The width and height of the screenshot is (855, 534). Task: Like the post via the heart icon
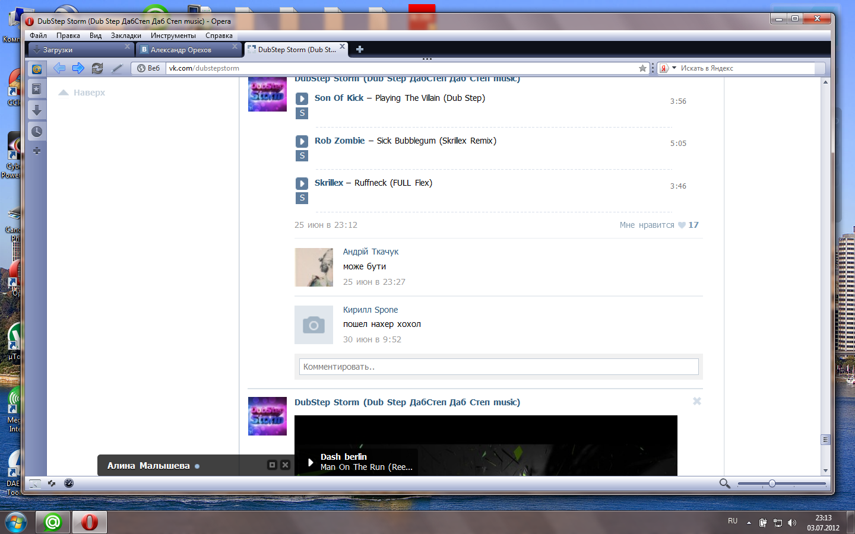[682, 225]
